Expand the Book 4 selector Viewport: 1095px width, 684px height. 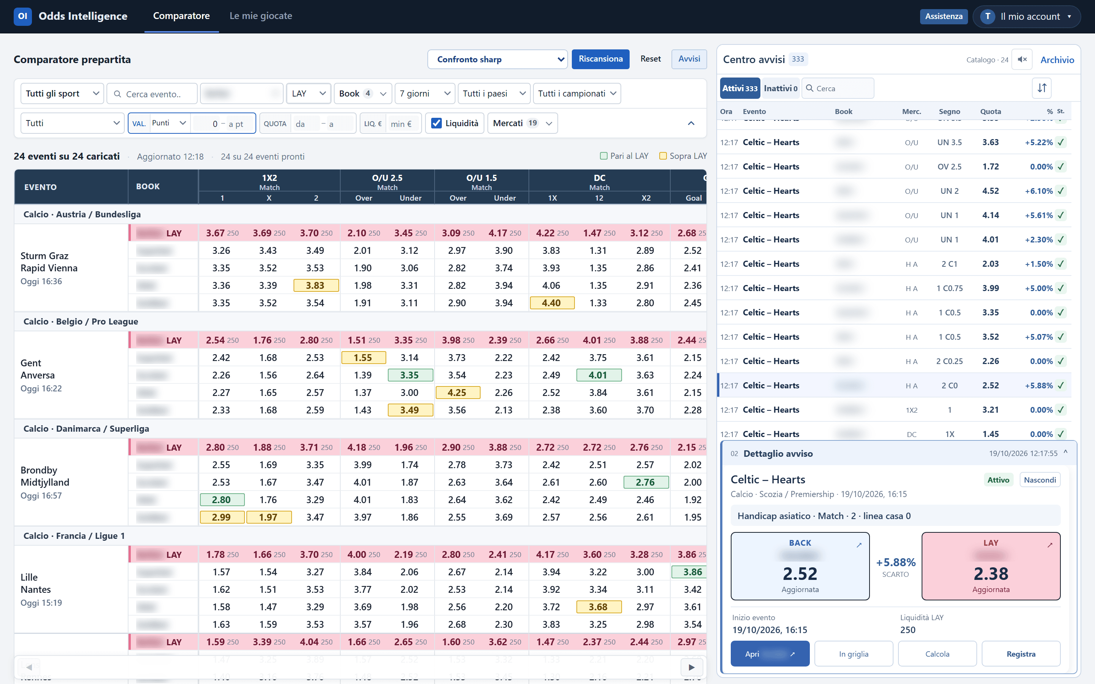363,93
